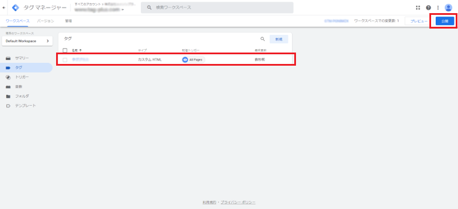Open the Google apps grid icon
The width and height of the screenshot is (458, 209).
click(x=418, y=8)
